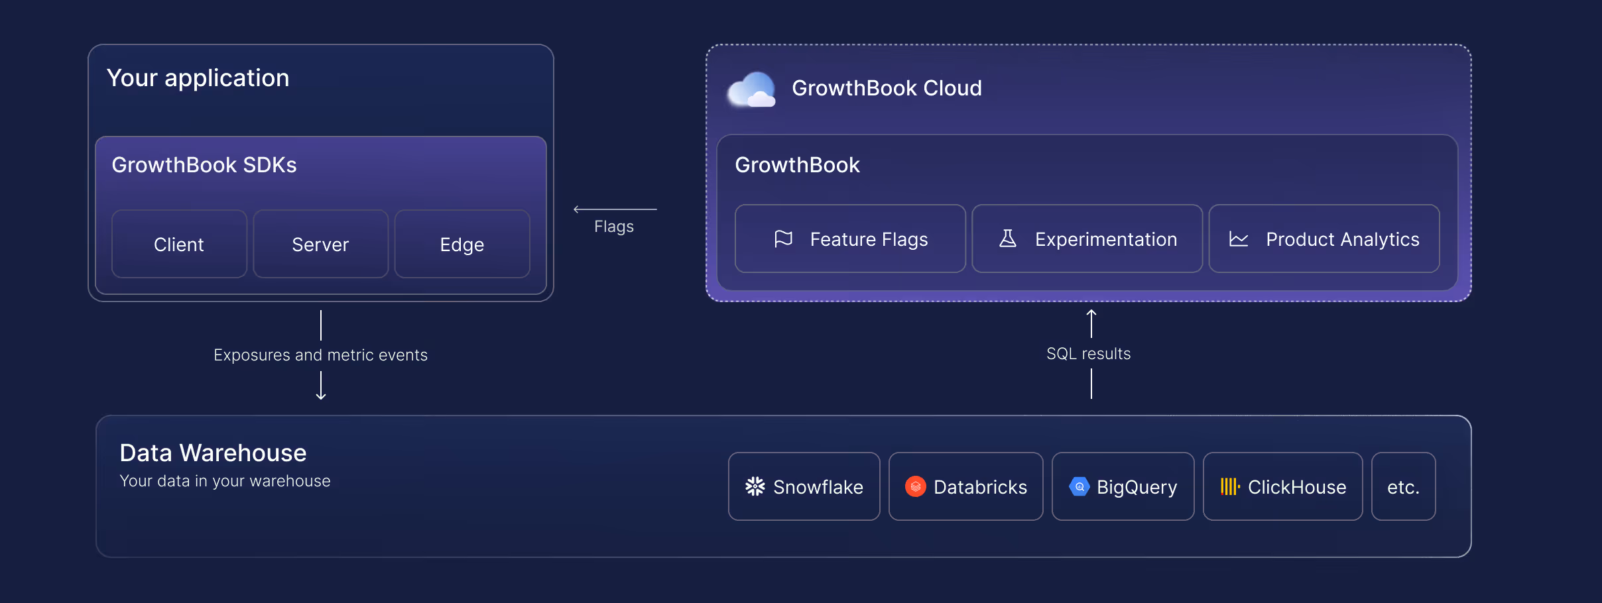Select the Feature Flags flag icon
The image size is (1602, 603).
pos(783,239)
